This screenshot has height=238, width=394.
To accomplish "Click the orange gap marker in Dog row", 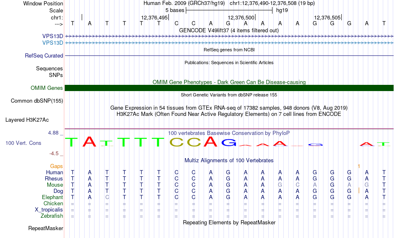I will [359, 190].
